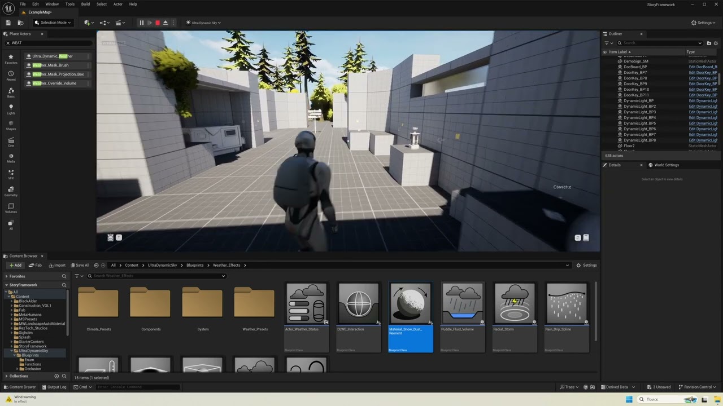Add a new collection plus icon

tap(56, 376)
